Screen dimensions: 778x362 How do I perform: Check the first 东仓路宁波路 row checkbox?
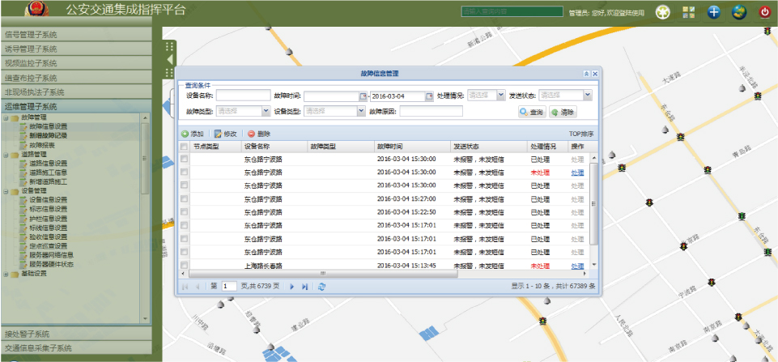pyautogui.click(x=184, y=160)
